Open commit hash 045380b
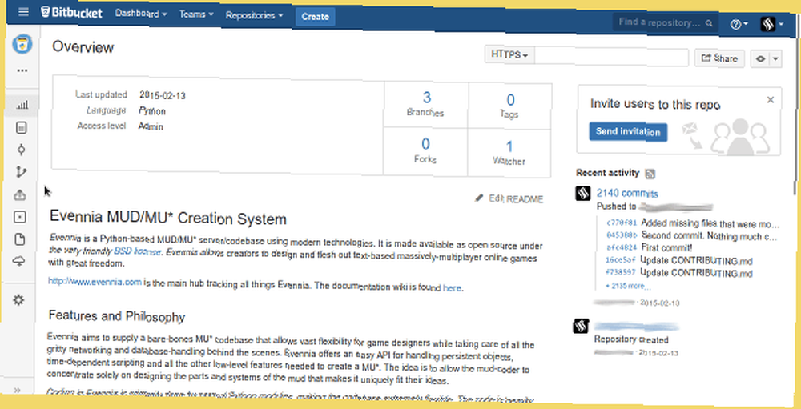This screenshot has width=801, height=409. pos(622,235)
